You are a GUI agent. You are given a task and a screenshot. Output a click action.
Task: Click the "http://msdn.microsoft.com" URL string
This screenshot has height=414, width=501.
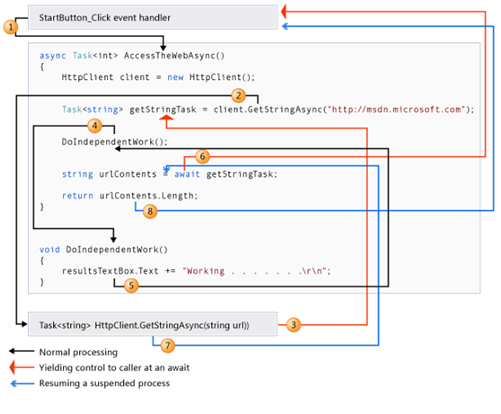[396, 110]
